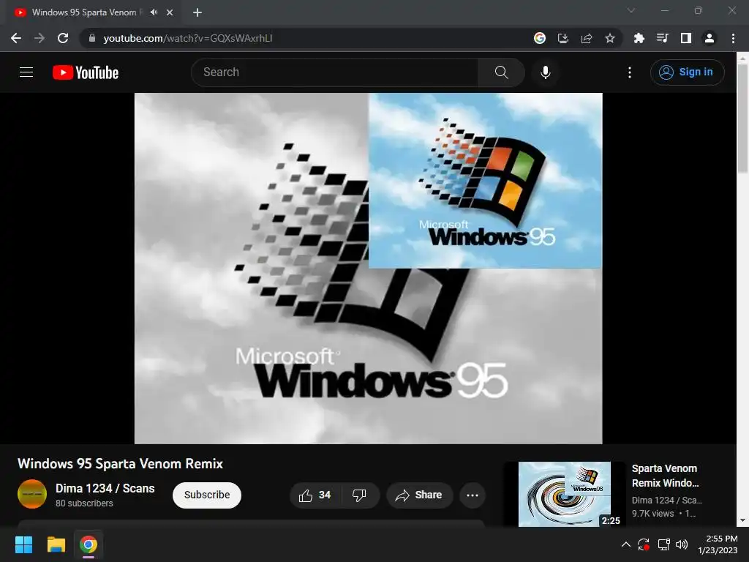The height and width of the screenshot is (562, 749).
Task: Open the YouTube hamburger guide menu
Action: (x=26, y=72)
